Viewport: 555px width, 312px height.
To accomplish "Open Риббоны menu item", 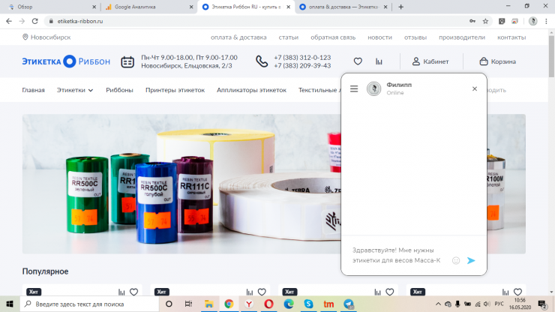I will tap(120, 90).
